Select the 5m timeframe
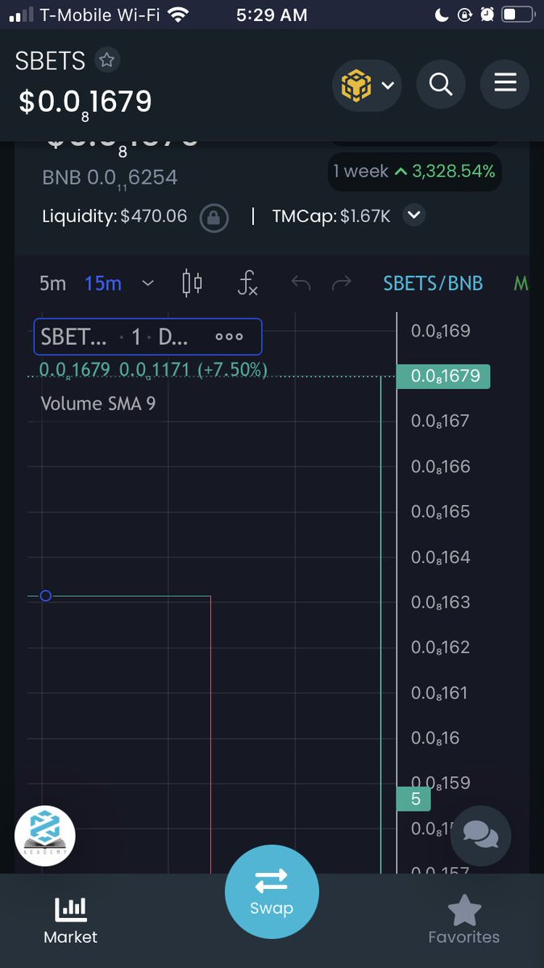 (x=52, y=283)
